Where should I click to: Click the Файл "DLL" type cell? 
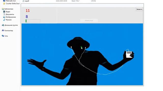click(75, 1)
